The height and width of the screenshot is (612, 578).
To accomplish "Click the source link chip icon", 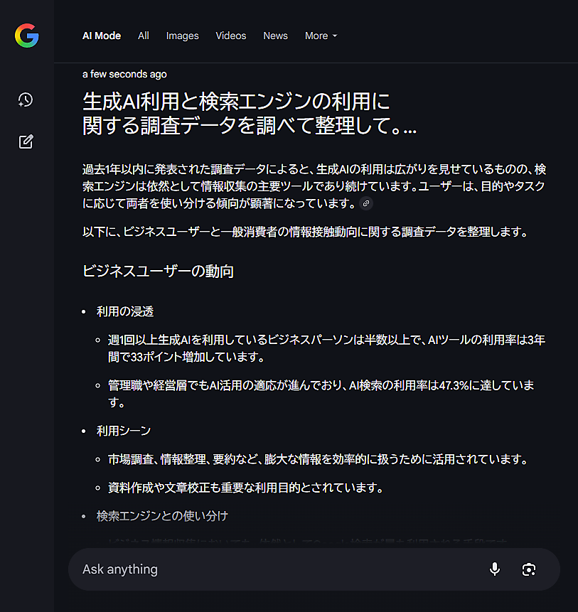I will coord(366,203).
